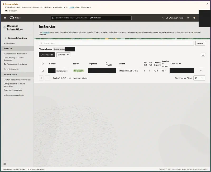The width and height of the screenshot is (211, 172).
Task: Click the instancia definition link
Action: coord(46,32)
